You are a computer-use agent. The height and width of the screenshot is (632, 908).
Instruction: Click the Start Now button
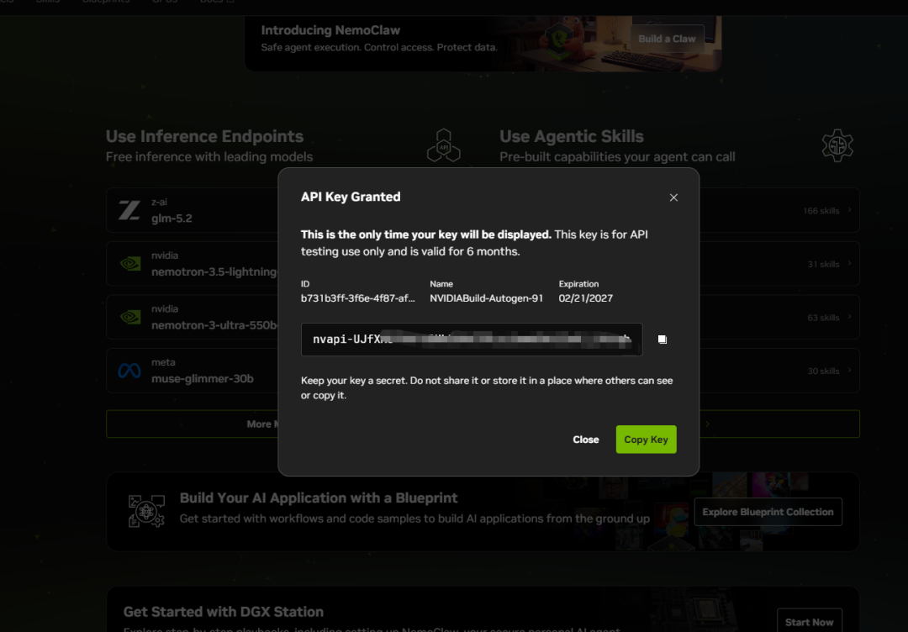point(809,620)
